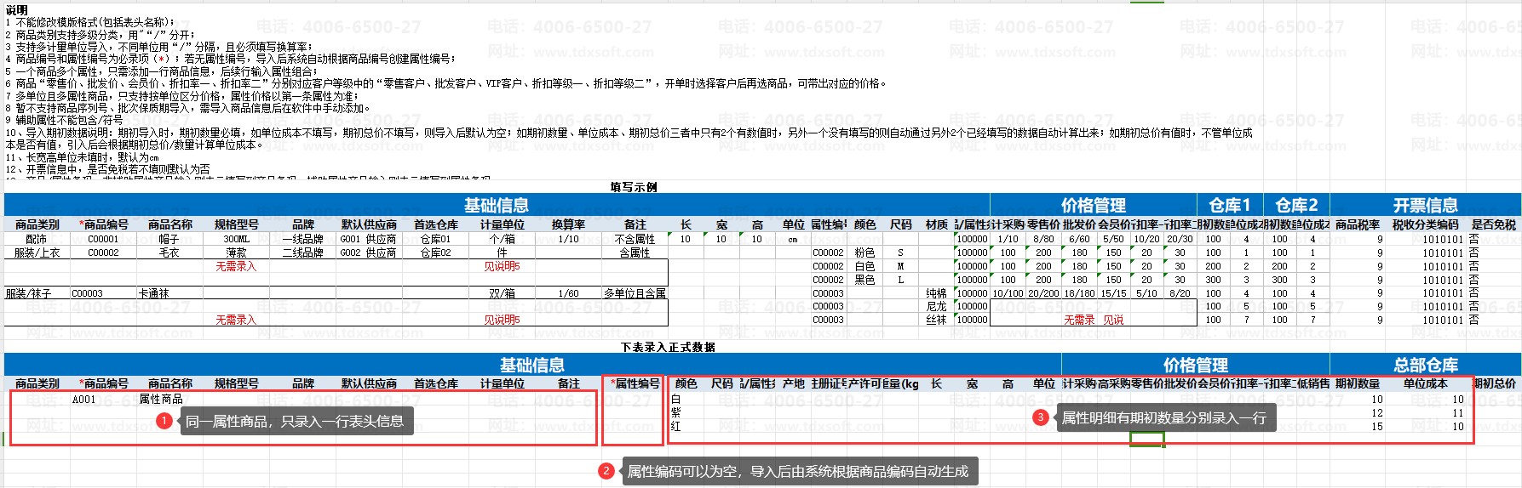
Task: Select cell containing product code A001
Action: coord(84,399)
